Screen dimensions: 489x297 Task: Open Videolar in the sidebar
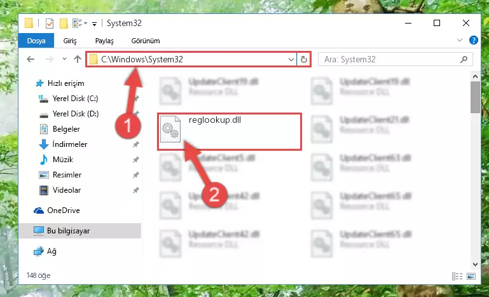click(x=67, y=190)
